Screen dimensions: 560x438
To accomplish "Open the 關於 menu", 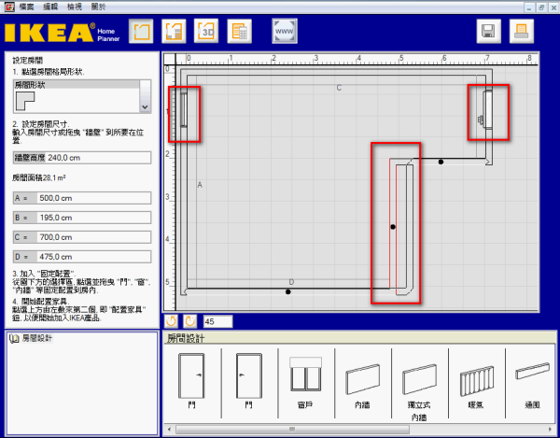I will click(x=98, y=7).
